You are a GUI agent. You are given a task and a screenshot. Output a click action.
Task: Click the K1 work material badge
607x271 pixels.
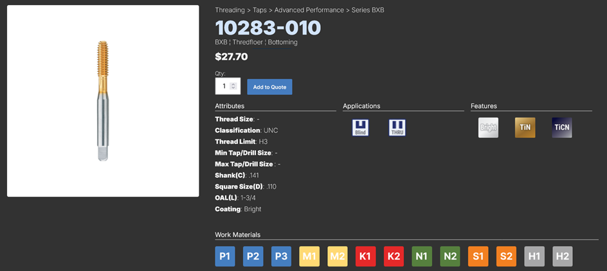tap(365, 256)
